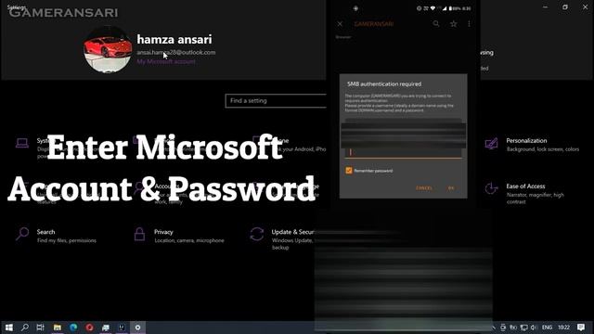Open the System laptop icon in Settings
Screen dimensions: 594x334
(22, 143)
